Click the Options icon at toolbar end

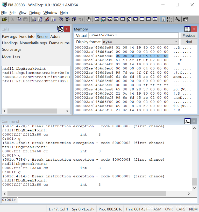point(186,19)
